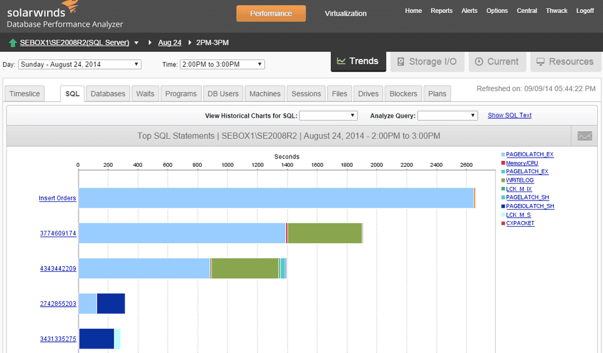Click the Performance button
The height and width of the screenshot is (353, 603).
click(271, 13)
